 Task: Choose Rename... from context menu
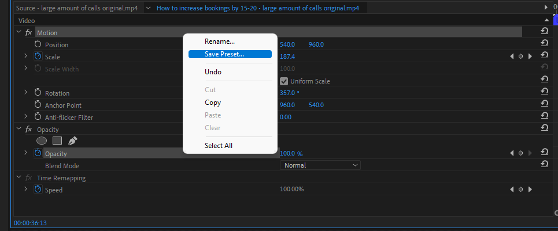tap(230, 41)
